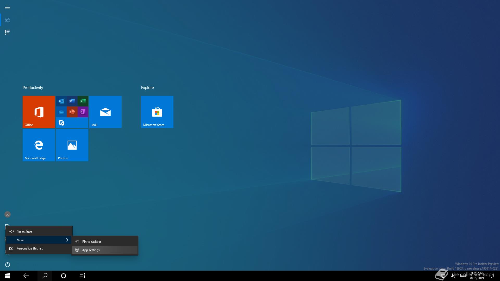Viewport: 500px width, 281px height.
Task: Open the volume control tray icon
Action: point(453,276)
